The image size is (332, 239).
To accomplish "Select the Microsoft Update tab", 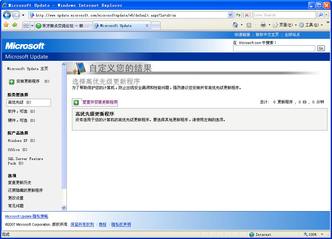I will pyautogui.click(x=119, y=26).
